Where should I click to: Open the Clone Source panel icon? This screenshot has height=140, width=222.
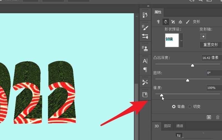pos(145,49)
